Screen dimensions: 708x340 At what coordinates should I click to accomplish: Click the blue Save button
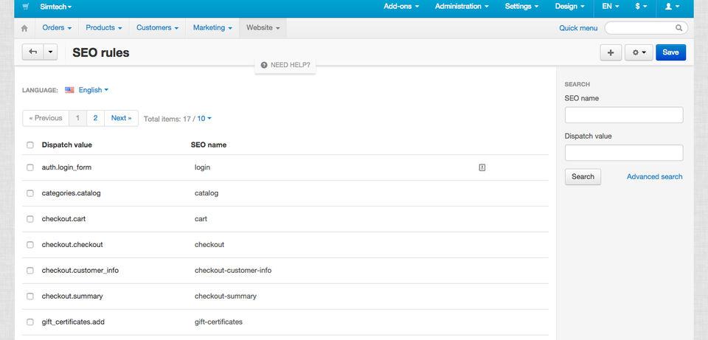(670, 52)
